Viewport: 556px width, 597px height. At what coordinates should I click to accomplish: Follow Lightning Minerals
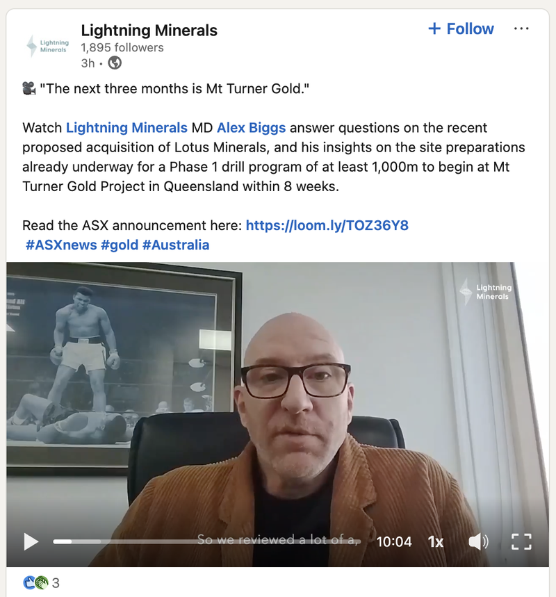tap(461, 29)
